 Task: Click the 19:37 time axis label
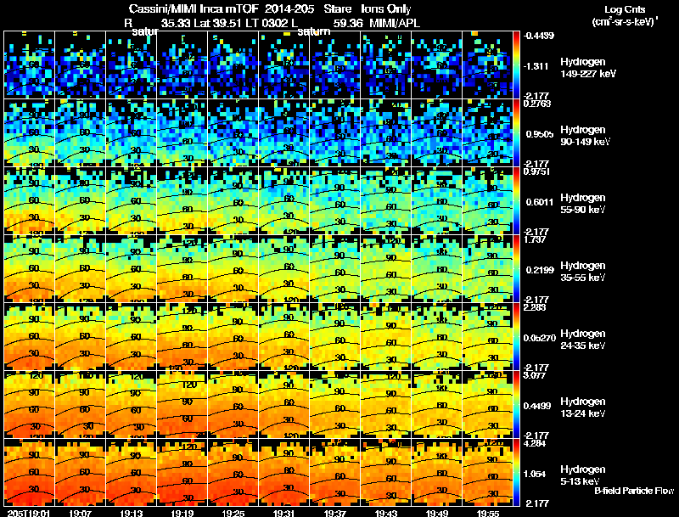334,513
